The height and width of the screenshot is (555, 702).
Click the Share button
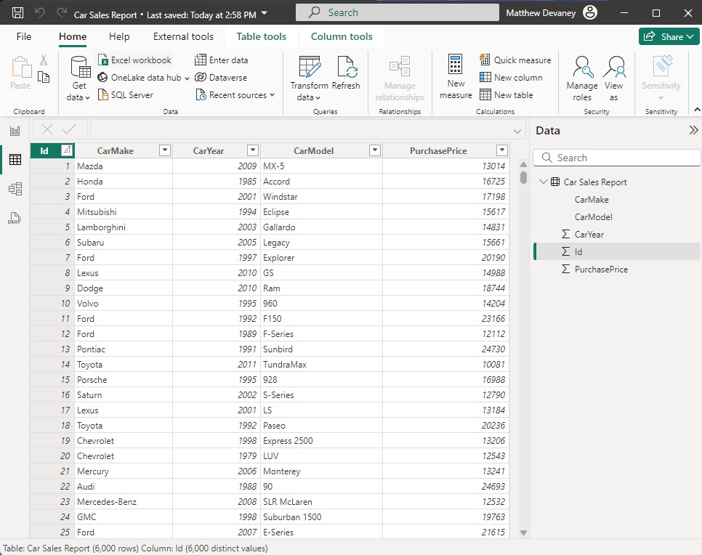click(x=669, y=37)
